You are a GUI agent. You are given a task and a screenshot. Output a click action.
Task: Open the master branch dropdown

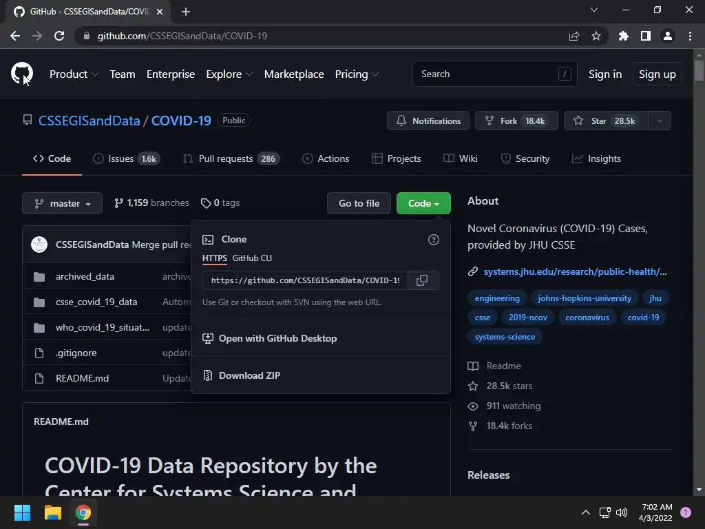pyautogui.click(x=63, y=203)
